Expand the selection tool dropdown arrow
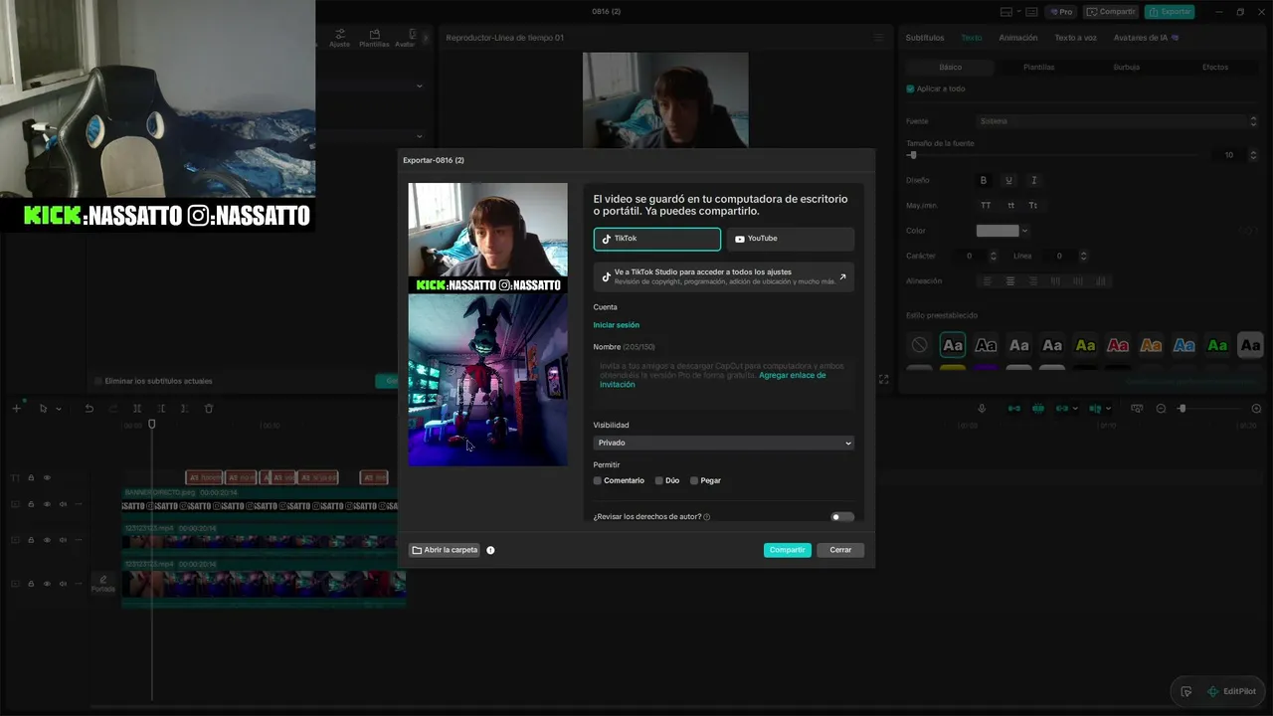 click(59, 409)
